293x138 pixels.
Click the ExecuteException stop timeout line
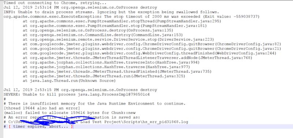tap(131, 16)
